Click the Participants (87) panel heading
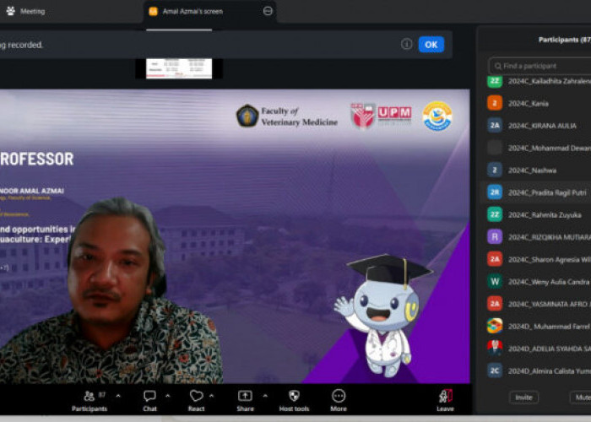The image size is (591, 422). [x=564, y=40]
